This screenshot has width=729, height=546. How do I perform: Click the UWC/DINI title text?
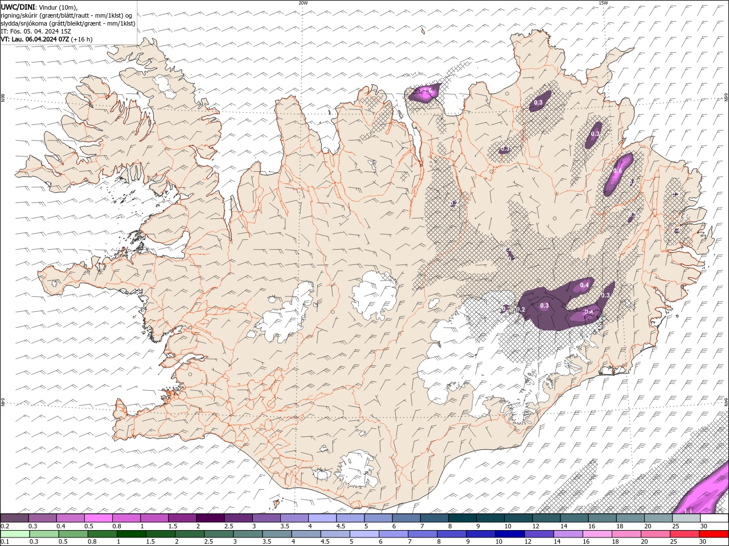point(18,7)
